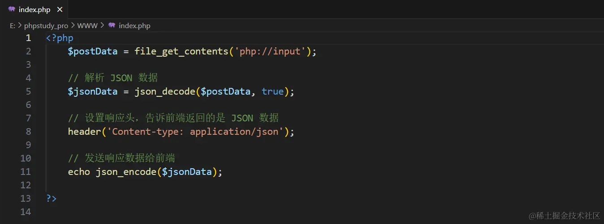Click line number 5 in gutter
Viewport: 604px width, 224px height.
click(28, 91)
